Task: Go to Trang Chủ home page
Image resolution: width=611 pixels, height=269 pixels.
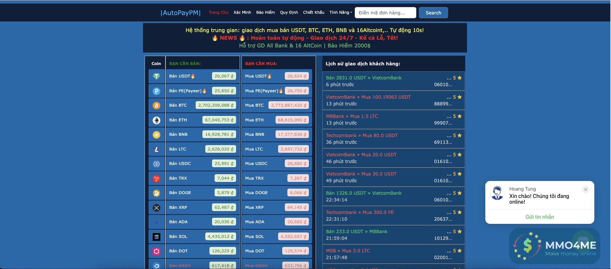Action: pos(219,12)
